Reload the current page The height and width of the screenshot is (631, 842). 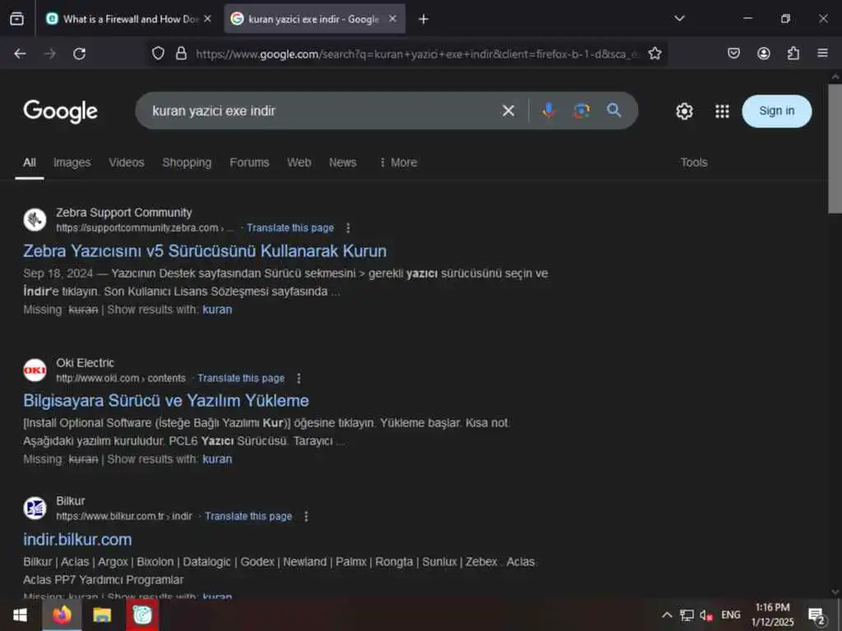pyautogui.click(x=80, y=53)
